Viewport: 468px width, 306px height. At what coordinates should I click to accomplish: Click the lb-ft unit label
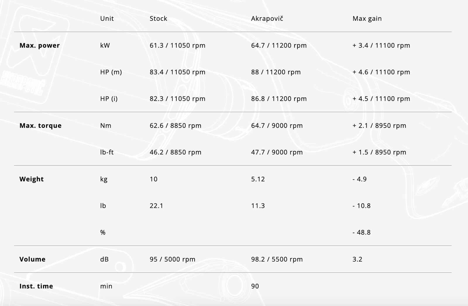click(107, 152)
